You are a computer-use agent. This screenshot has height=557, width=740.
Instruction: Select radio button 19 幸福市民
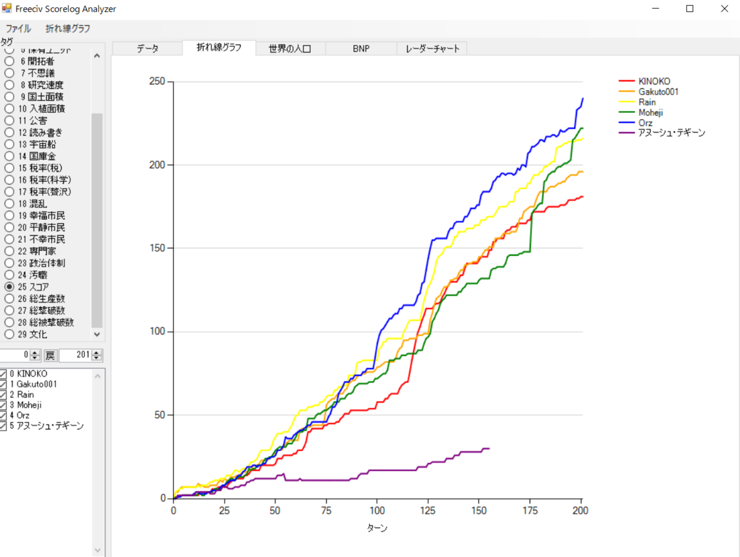(x=9, y=216)
